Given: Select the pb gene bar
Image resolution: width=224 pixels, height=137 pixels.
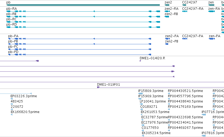Looking at the screenshot, I should pyautogui.click(x=83, y=5).
